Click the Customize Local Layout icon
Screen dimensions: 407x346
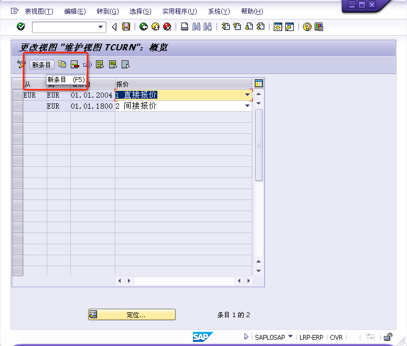[x=319, y=27]
